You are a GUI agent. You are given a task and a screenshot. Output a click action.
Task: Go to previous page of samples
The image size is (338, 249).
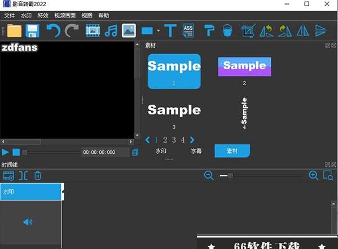pyautogui.click(x=148, y=140)
